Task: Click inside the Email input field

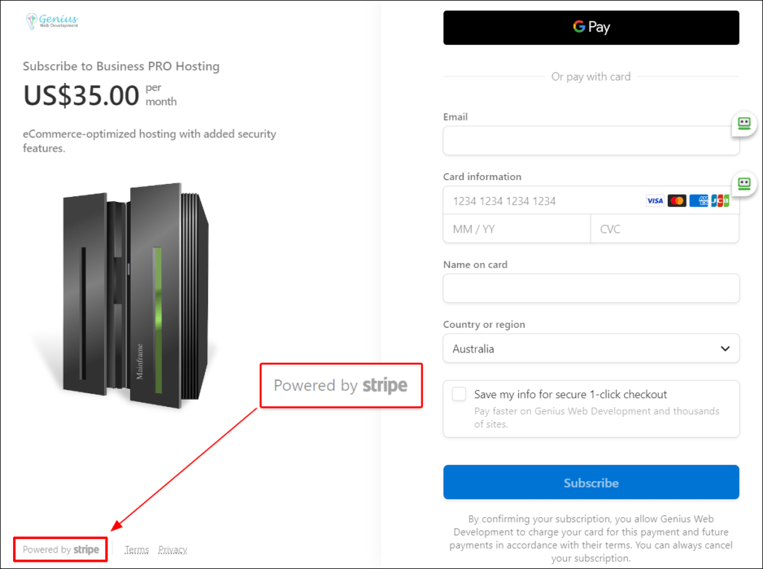Action: (x=591, y=141)
